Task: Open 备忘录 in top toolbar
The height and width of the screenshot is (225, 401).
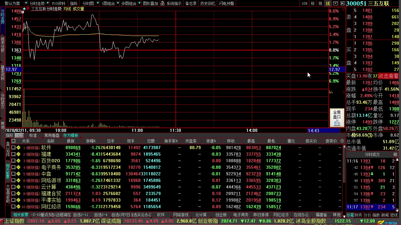Action: point(191,3)
